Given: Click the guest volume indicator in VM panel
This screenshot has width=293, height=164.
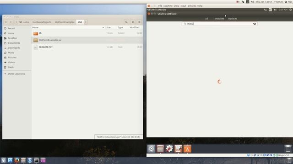Looking at the screenshot, I should click(275, 10).
